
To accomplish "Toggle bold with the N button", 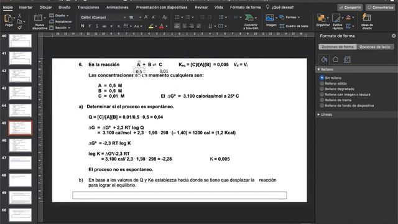I will coord(83,26).
